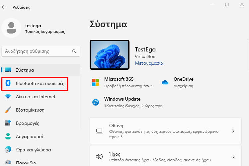Click the paintbrush Εξατομίκευση icon
This screenshot has height=166, width=249.
tap(8, 110)
